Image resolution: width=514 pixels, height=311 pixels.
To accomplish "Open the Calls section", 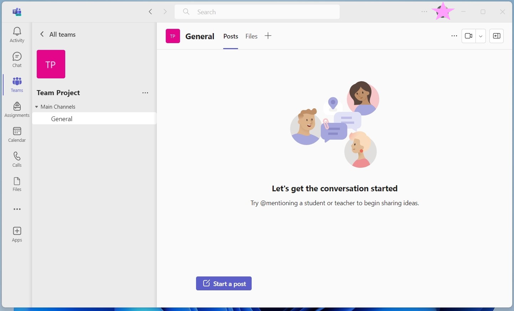I will click(x=17, y=160).
